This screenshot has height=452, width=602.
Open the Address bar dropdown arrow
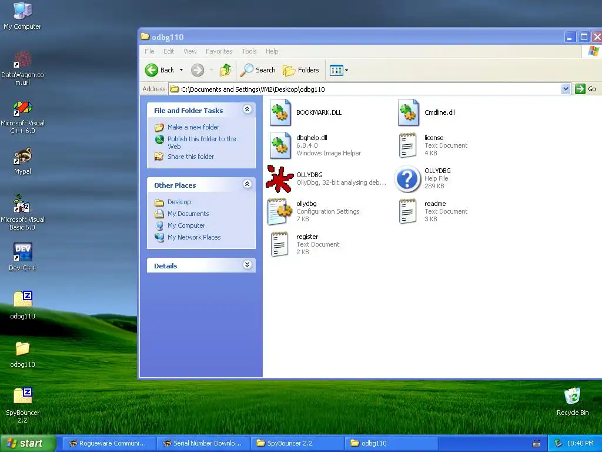point(566,89)
